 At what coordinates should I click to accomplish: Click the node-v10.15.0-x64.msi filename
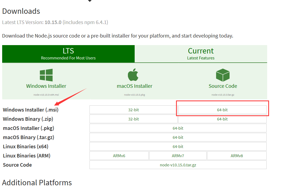pos(46,95)
